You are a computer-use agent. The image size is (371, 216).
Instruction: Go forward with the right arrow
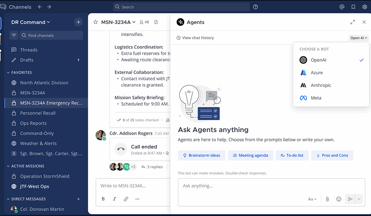click(x=49, y=7)
